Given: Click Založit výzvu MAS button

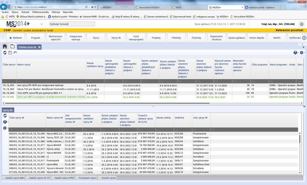Looking at the screenshot, I should tap(14, 178).
